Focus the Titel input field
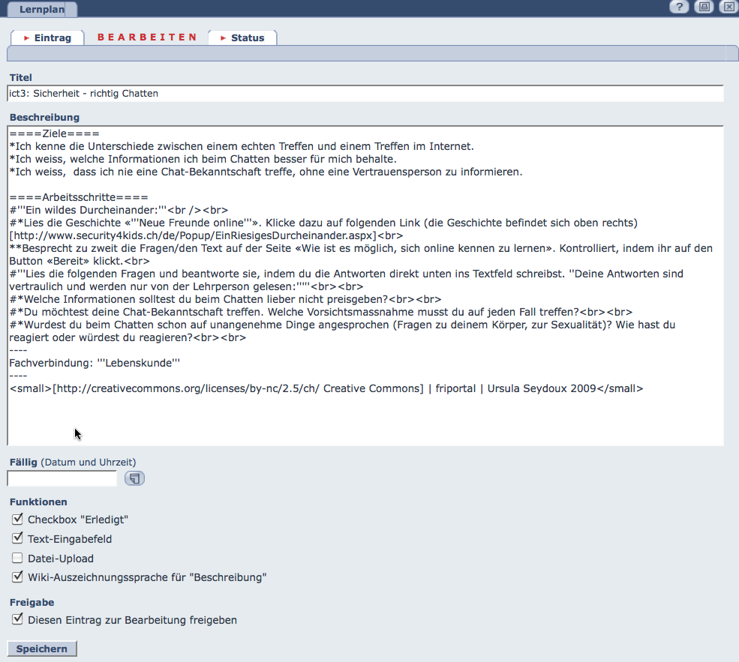Viewport: 739px width, 662px height. (365, 93)
